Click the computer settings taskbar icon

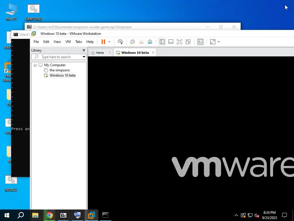tap(77, 215)
